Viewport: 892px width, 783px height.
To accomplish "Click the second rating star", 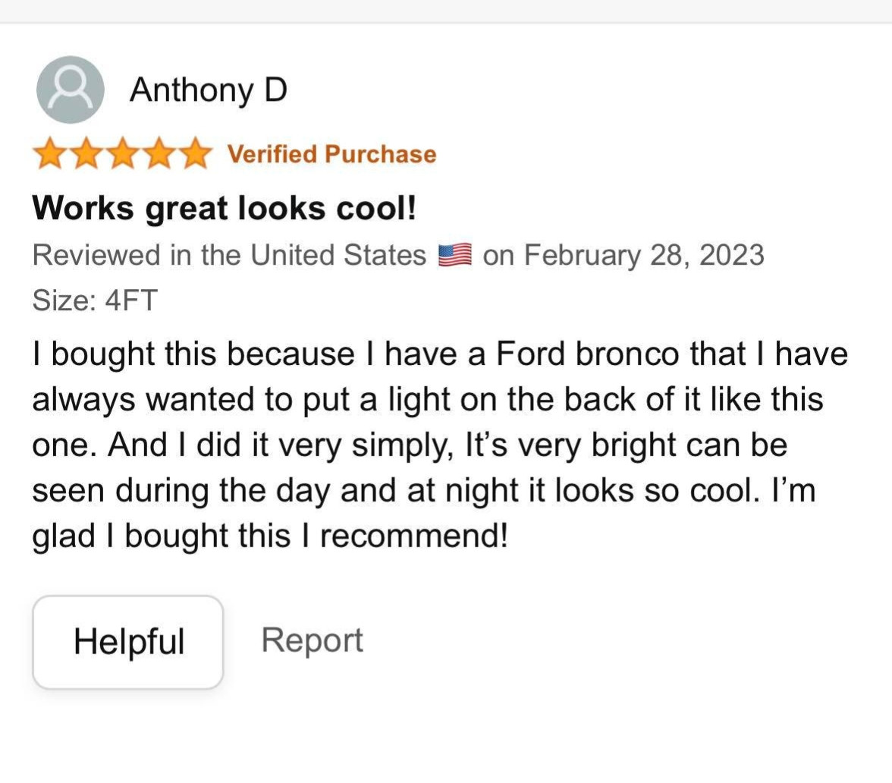I will (x=86, y=154).
